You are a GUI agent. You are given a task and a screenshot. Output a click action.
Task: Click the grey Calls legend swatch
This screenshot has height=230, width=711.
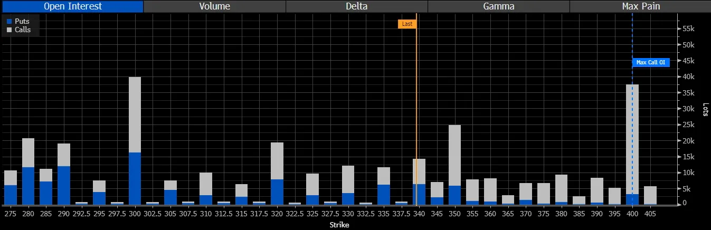[10, 30]
